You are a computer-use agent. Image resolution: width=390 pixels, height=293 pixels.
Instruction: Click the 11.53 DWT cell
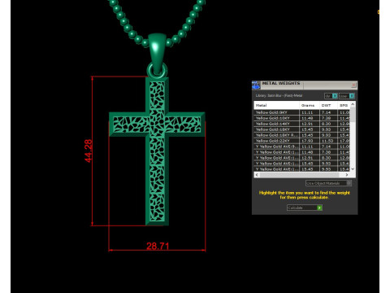[328, 141]
